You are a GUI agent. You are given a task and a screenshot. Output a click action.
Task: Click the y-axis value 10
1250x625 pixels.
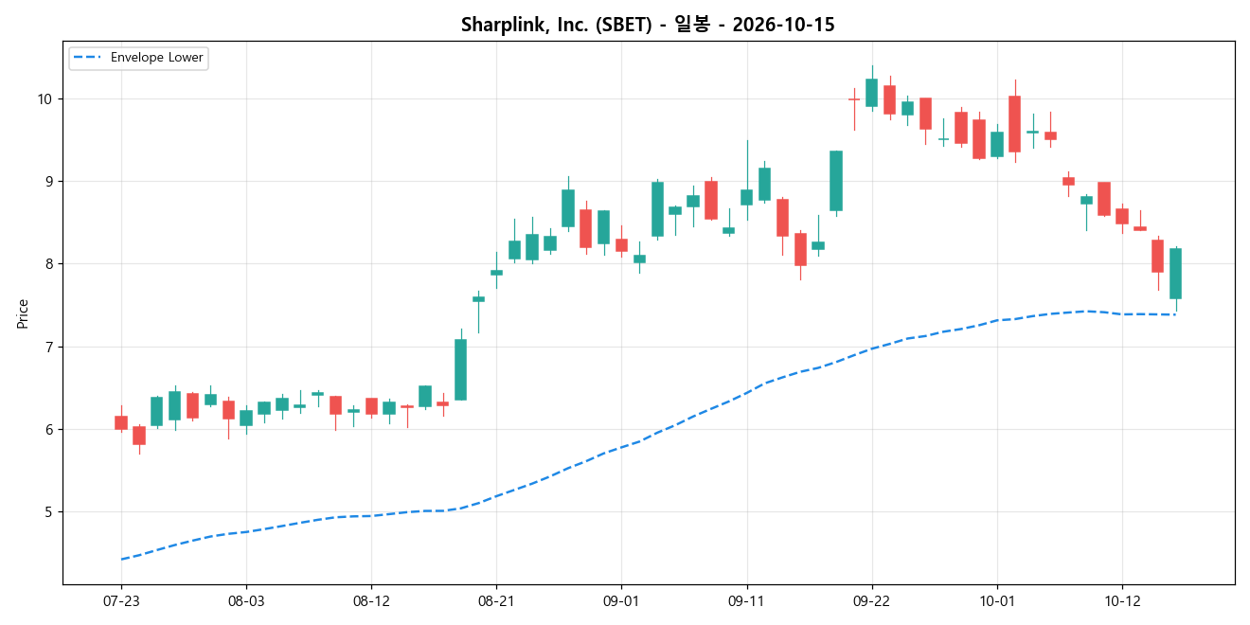point(45,99)
